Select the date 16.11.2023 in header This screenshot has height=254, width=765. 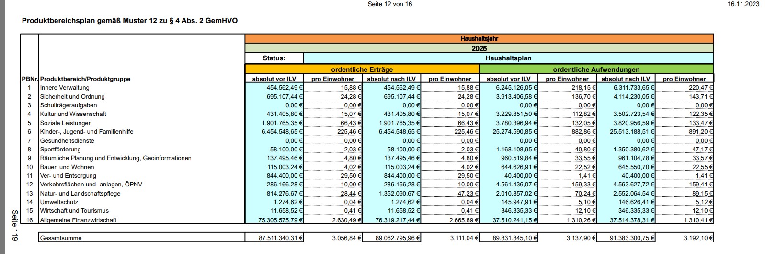[743, 4]
